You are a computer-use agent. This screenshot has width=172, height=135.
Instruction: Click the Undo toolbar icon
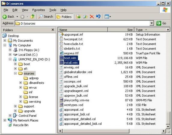pyautogui.click(x=98, y=16)
